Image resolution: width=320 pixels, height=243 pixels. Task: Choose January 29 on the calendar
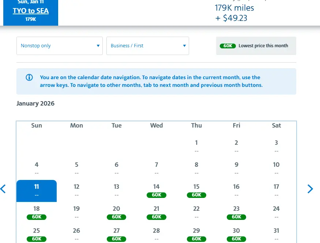196,235
